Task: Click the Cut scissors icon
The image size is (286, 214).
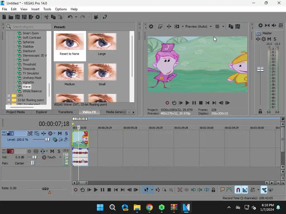Action: tap(47, 17)
